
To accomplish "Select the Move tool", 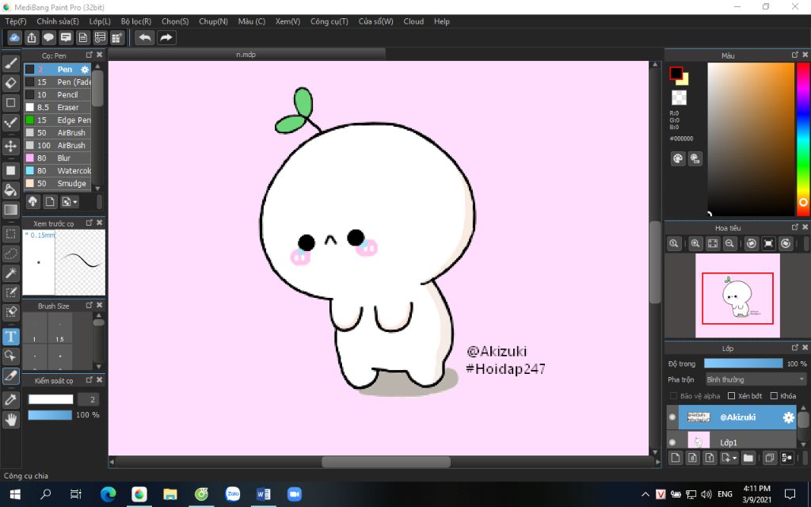I will (x=11, y=147).
